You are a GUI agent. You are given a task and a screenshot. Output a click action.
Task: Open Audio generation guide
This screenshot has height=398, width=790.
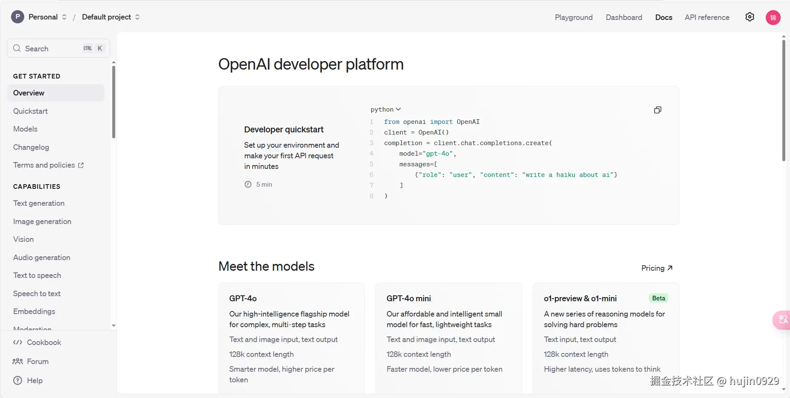(42, 258)
